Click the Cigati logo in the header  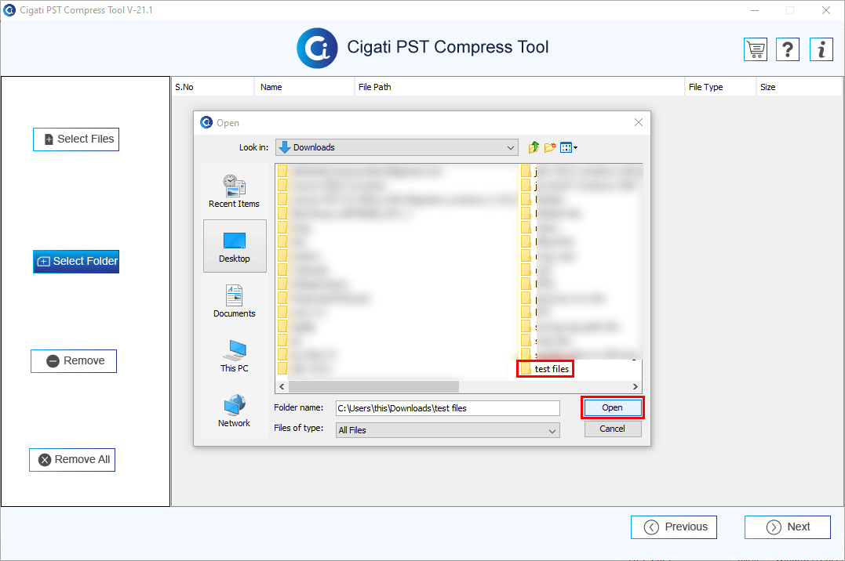click(317, 48)
